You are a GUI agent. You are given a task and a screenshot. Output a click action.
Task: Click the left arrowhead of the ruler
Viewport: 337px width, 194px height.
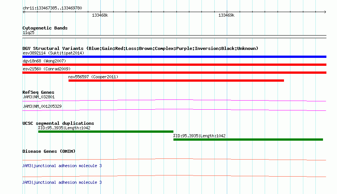[x=23, y=12]
